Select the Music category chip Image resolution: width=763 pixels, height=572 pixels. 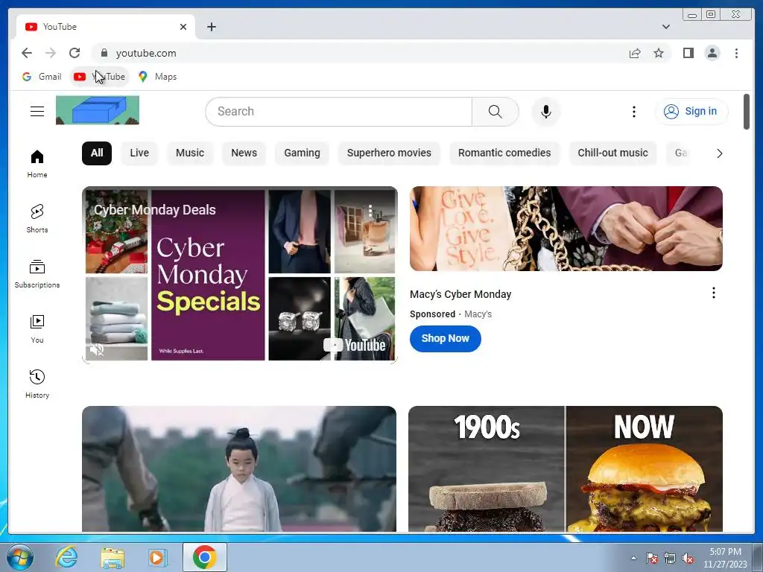[x=190, y=153]
